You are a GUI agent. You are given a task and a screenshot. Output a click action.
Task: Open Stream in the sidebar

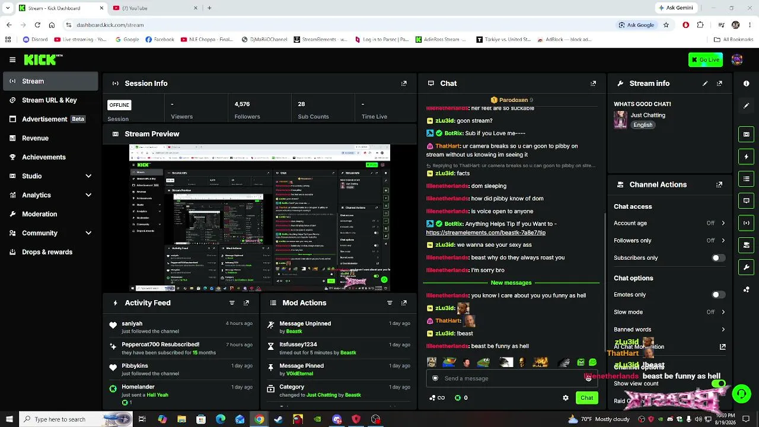pos(50,81)
